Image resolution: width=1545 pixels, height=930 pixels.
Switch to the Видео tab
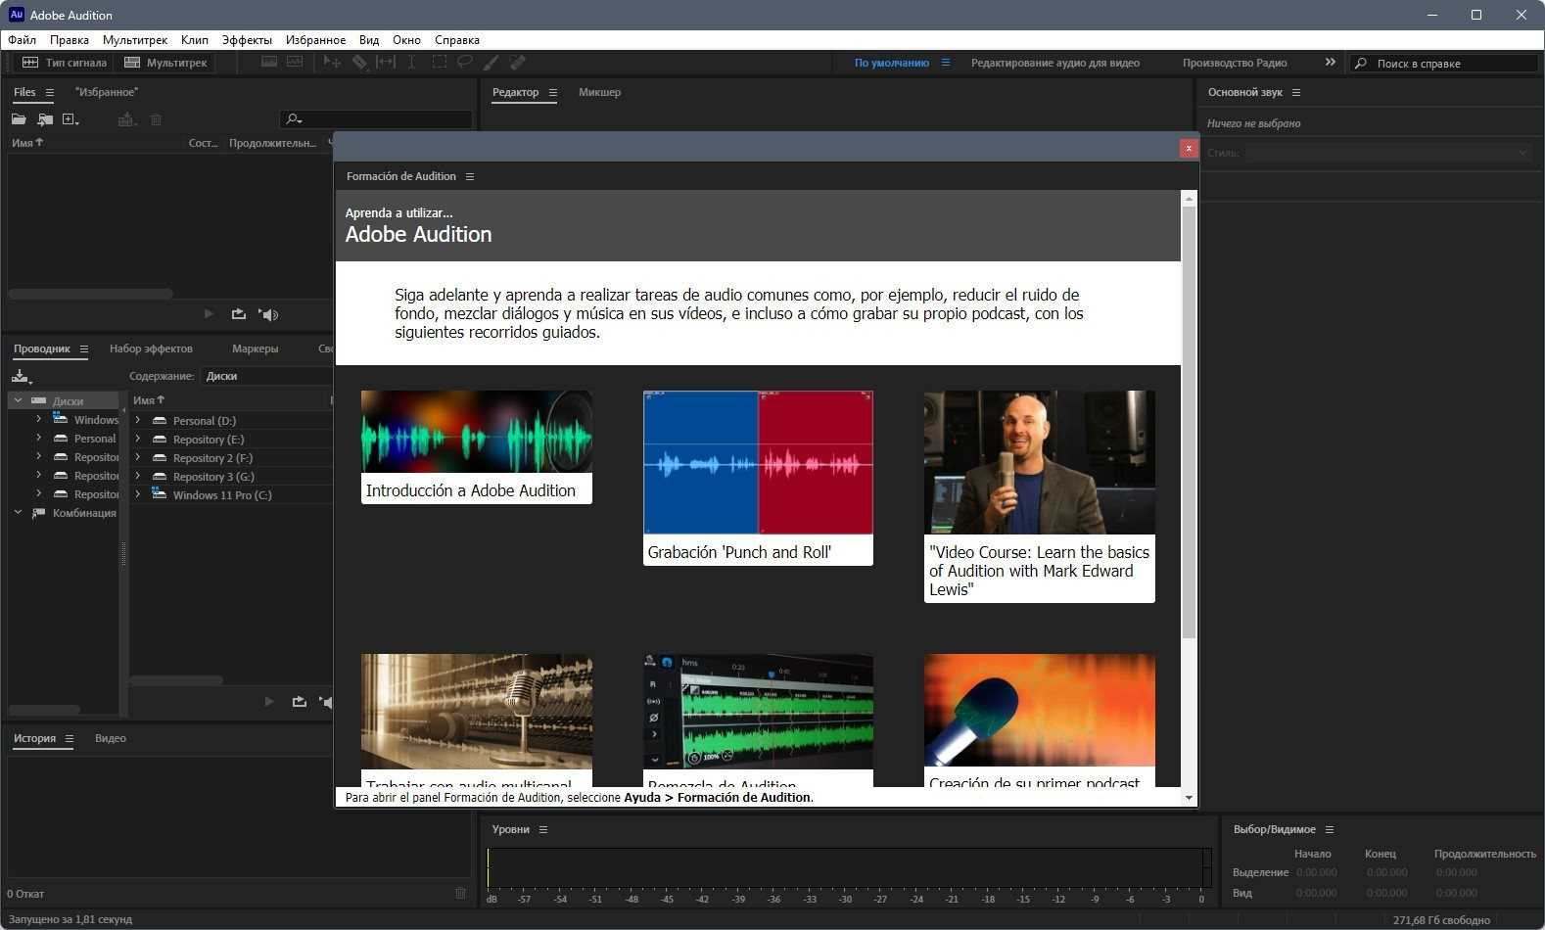click(111, 738)
